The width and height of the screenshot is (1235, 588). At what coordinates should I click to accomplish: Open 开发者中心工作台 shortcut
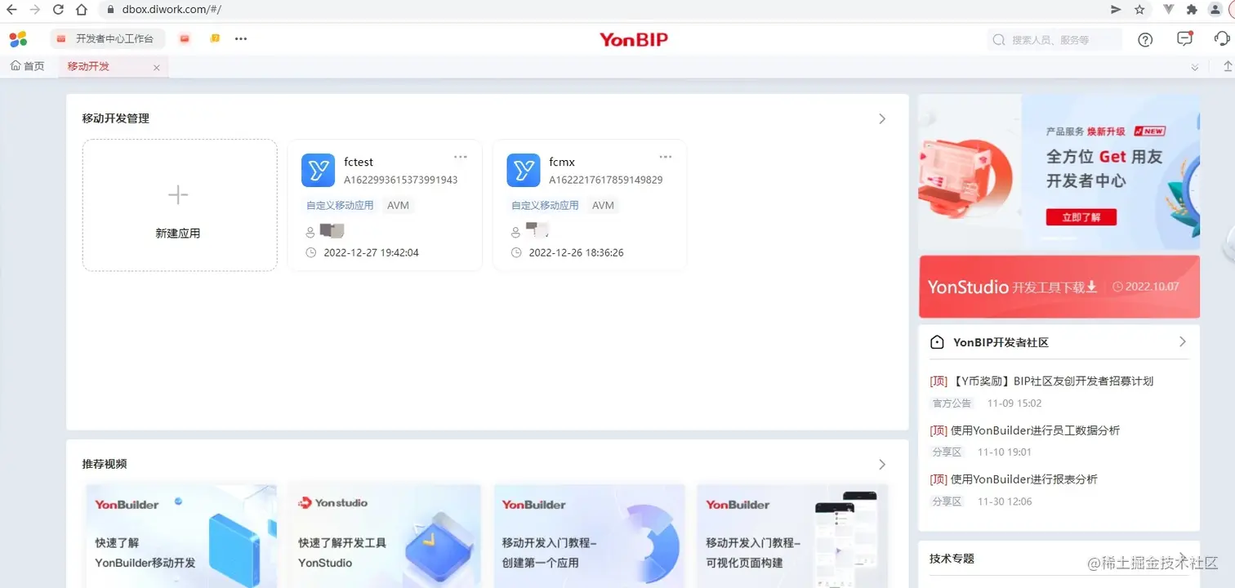pyautogui.click(x=107, y=38)
